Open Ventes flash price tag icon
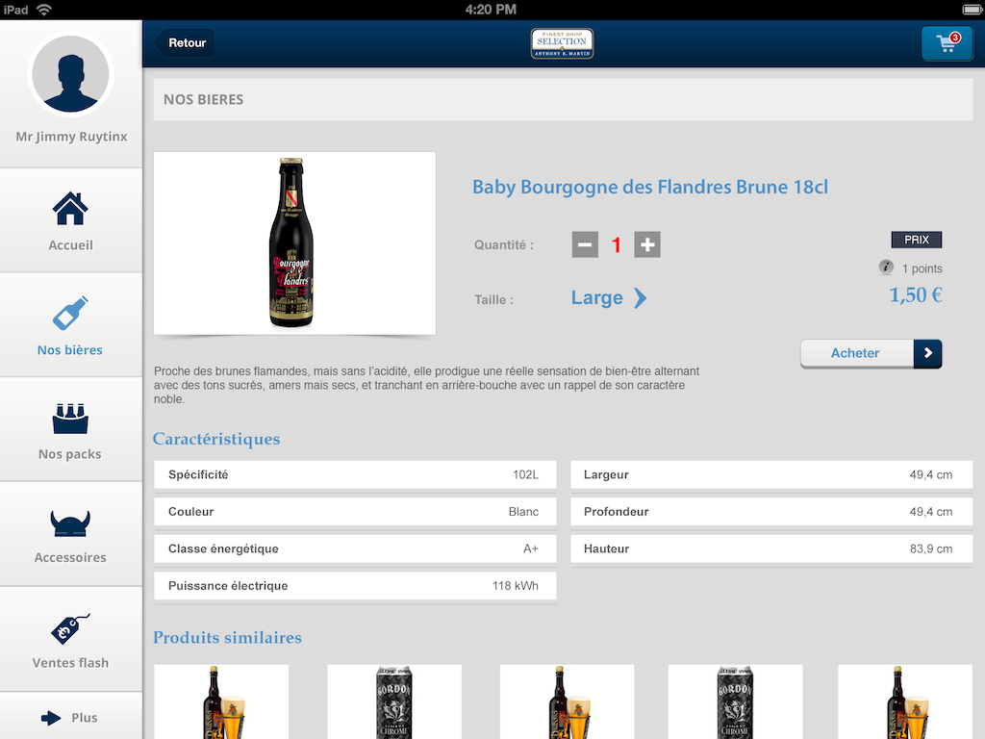 coord(70,628)
